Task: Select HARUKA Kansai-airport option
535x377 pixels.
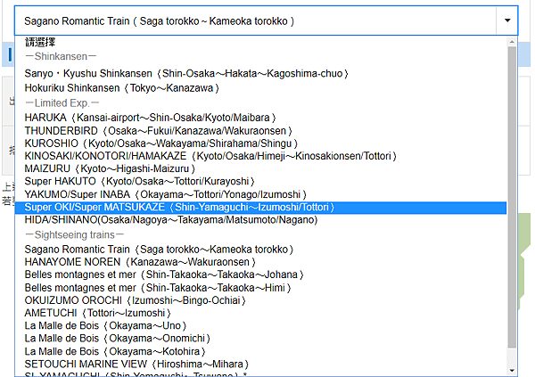Action: point(261,118)
